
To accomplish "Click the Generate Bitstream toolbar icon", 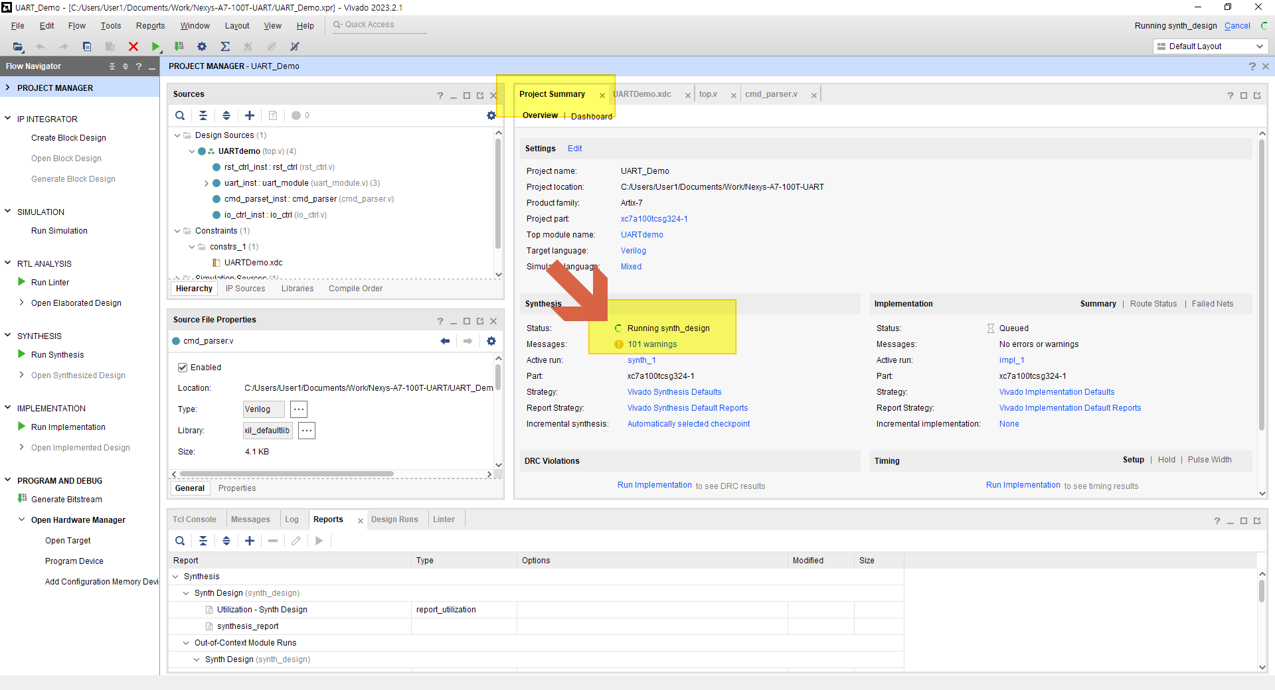I will pyautogui.click(x=179, y=46).
